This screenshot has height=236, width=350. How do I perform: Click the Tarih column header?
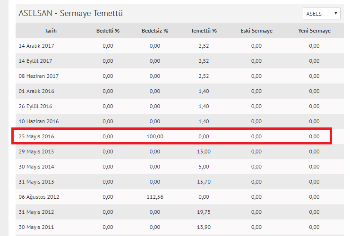click(50, 31)
